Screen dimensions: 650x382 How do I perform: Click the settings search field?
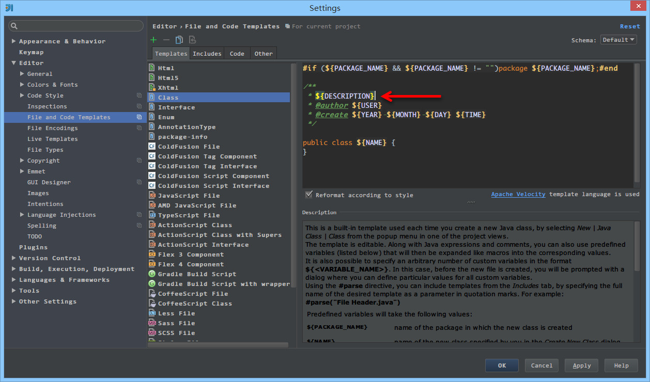click(x=76, y=26)
